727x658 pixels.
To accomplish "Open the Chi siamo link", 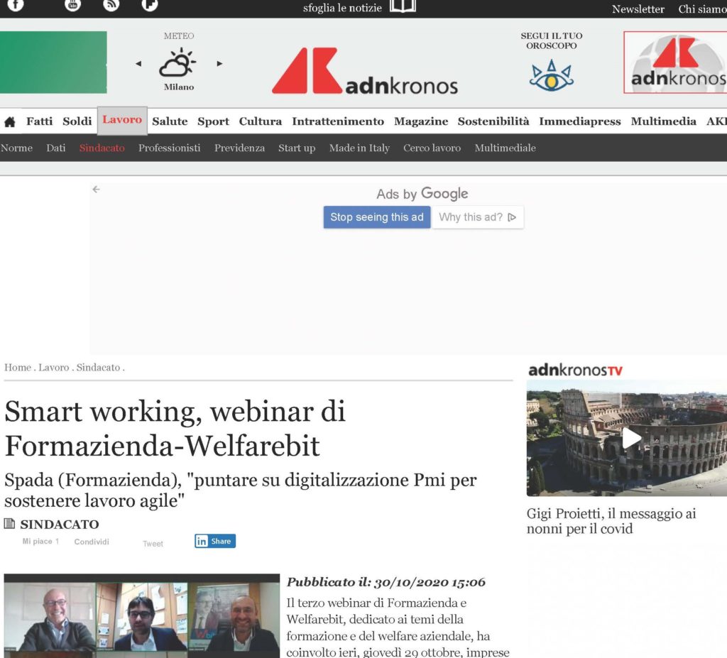I will click(x=702, y=9).
